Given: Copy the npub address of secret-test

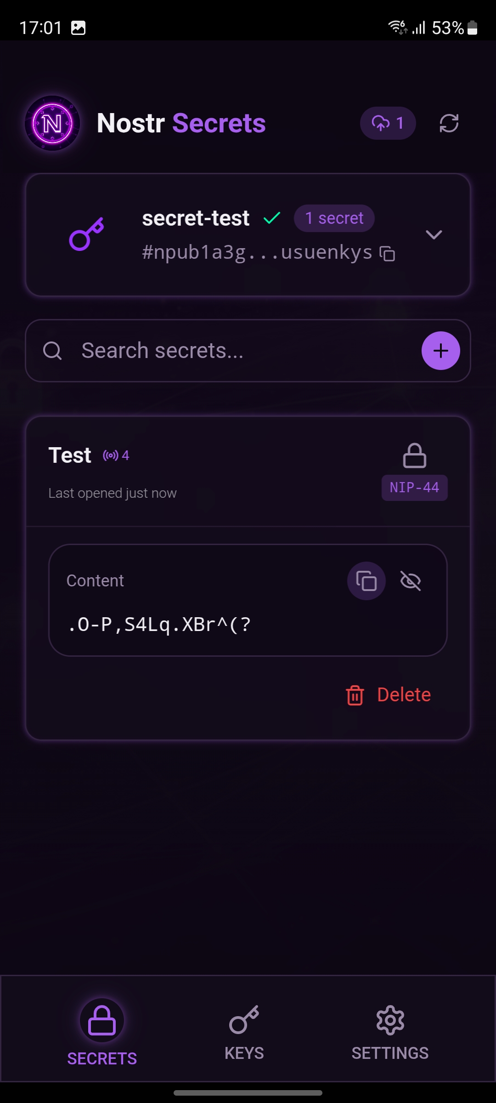Looking at the screenshot, I should click(387, 253).
